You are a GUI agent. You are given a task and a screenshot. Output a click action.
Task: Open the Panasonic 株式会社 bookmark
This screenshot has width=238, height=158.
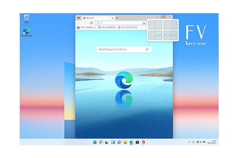pyautogui.click(x=107, y=27)
